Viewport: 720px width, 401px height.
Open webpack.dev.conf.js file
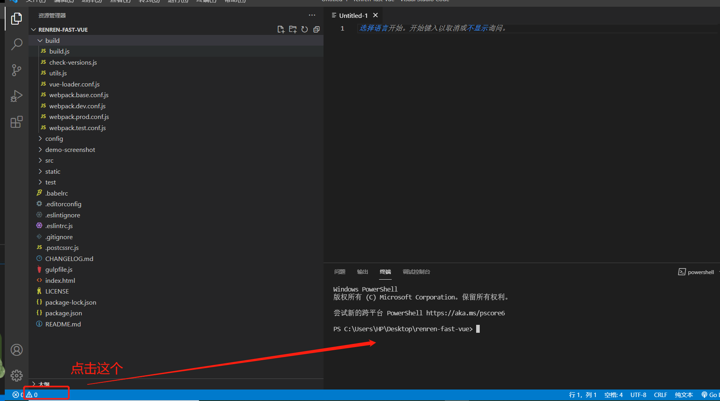click(x=176, y=106)
